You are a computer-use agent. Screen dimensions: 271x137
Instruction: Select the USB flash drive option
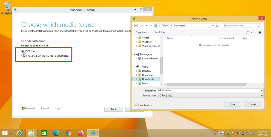[x=23, y=41]
